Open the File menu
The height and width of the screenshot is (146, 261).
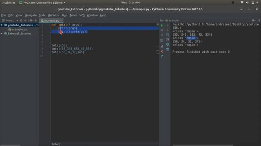(3, 15)
